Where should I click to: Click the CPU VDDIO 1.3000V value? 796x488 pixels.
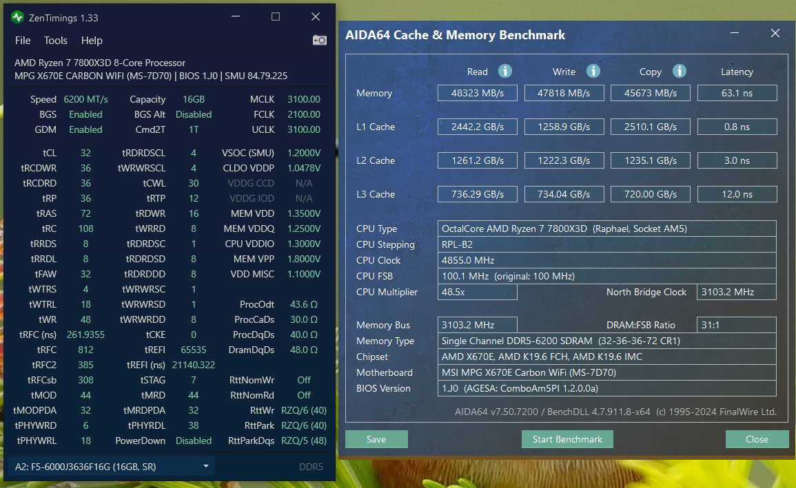tap(303, 244)
